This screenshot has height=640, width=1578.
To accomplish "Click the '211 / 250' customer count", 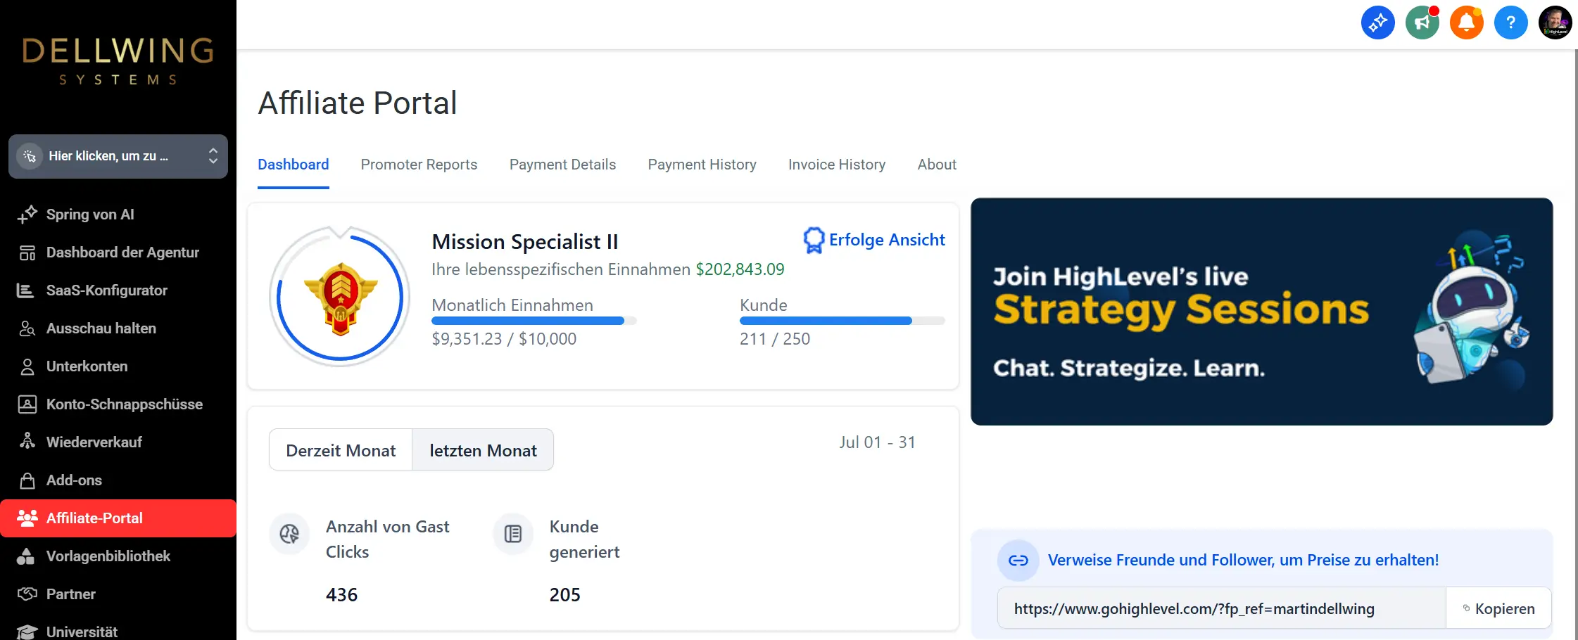I will (x=775, y=339).
